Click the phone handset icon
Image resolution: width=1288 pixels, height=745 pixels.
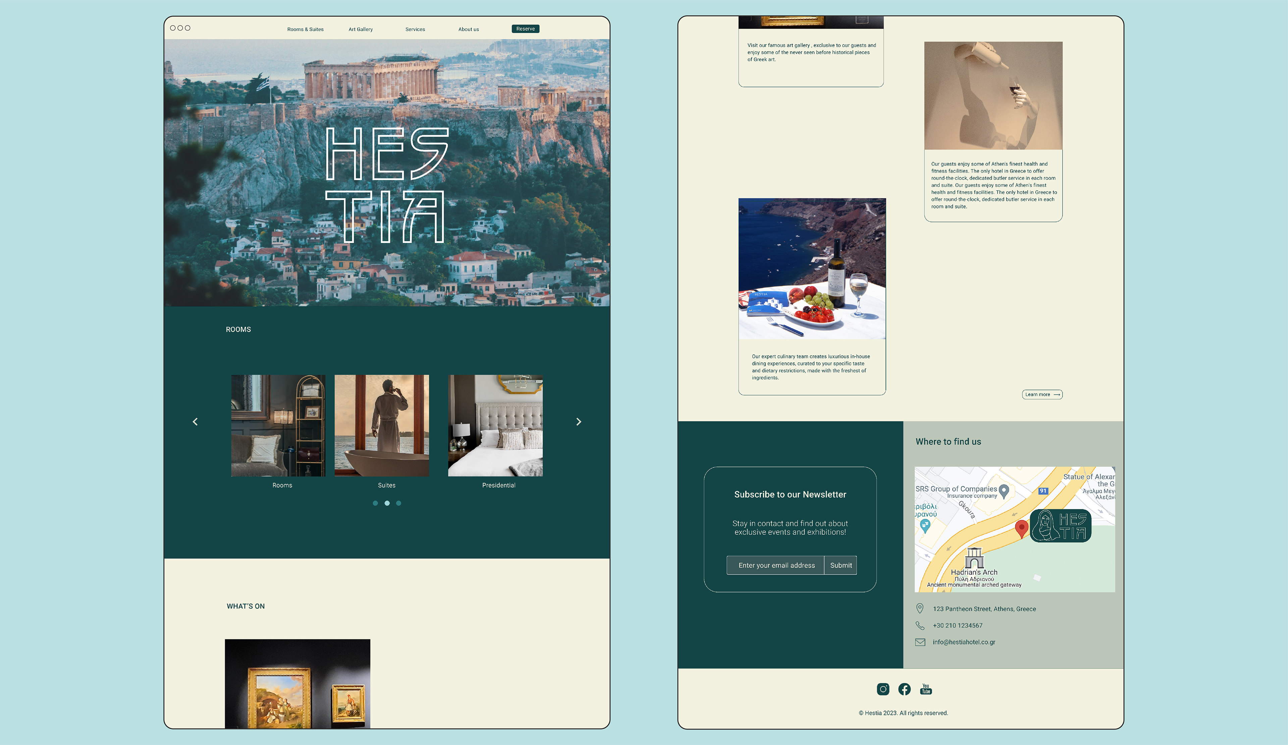pyautogui.click(x=919, y=625)
